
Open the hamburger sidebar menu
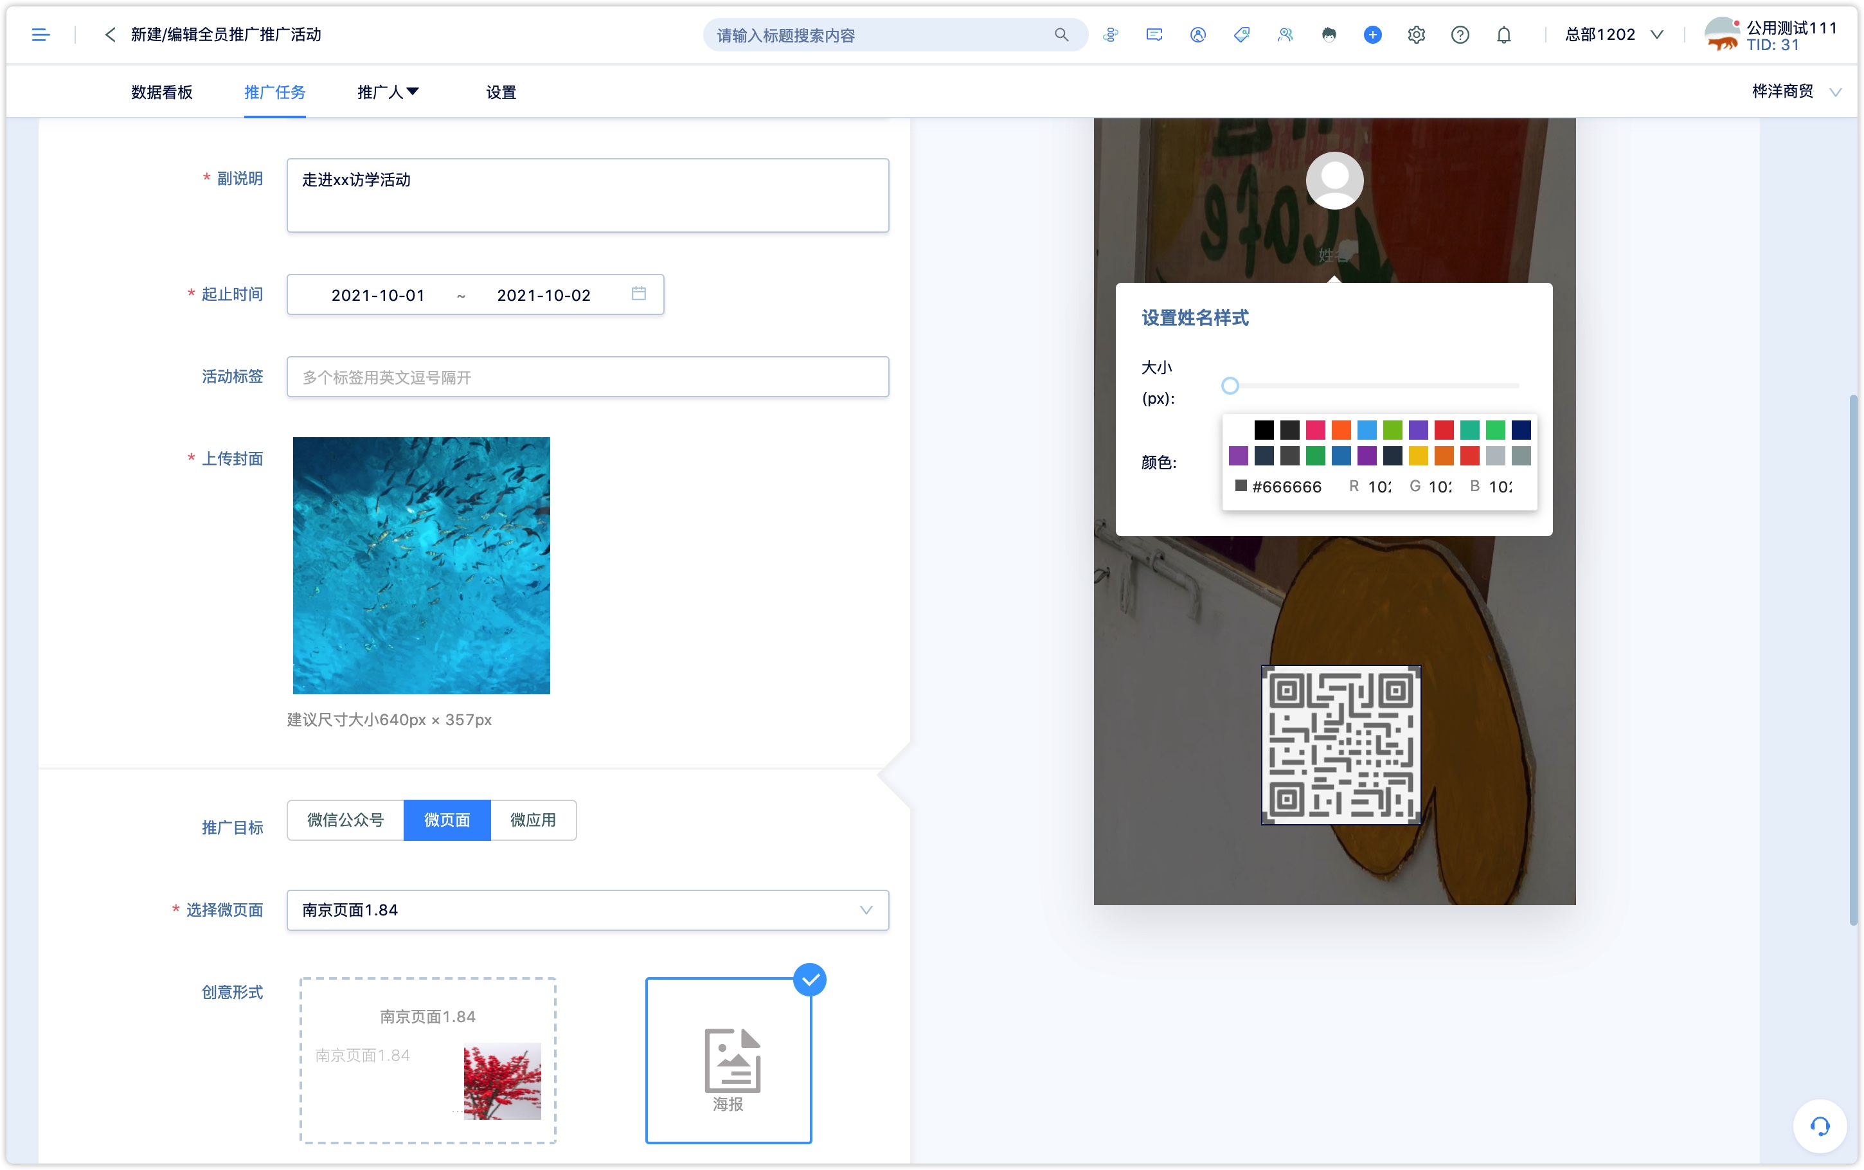click(x=40, y=35)
